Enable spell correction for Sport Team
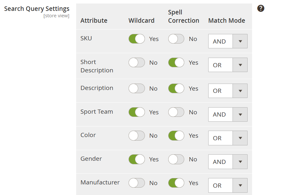Image resolution: width=293 pixels, height=195 pixels. (176, 112)
